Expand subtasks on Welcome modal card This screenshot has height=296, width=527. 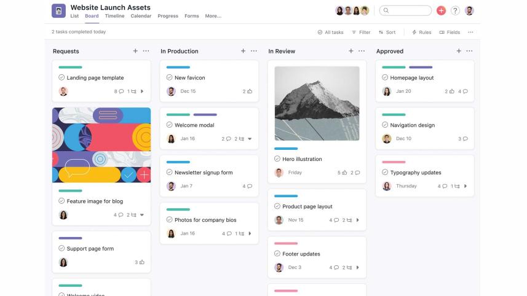(x=250, y=139)
